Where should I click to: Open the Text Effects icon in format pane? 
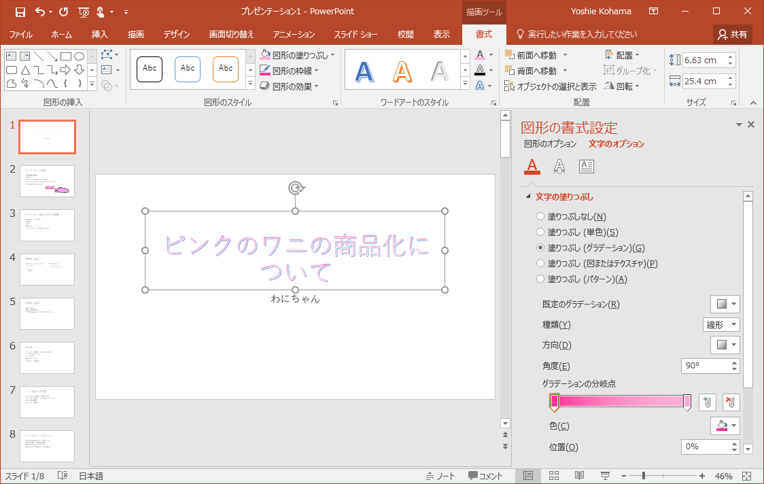559,166
